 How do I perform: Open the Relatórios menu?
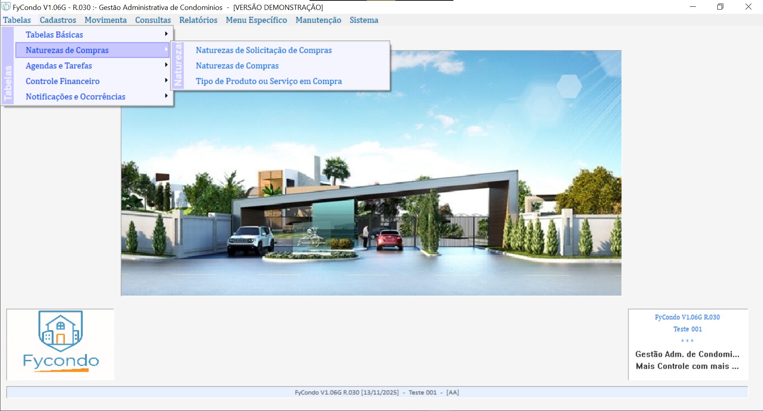(198, 20)
